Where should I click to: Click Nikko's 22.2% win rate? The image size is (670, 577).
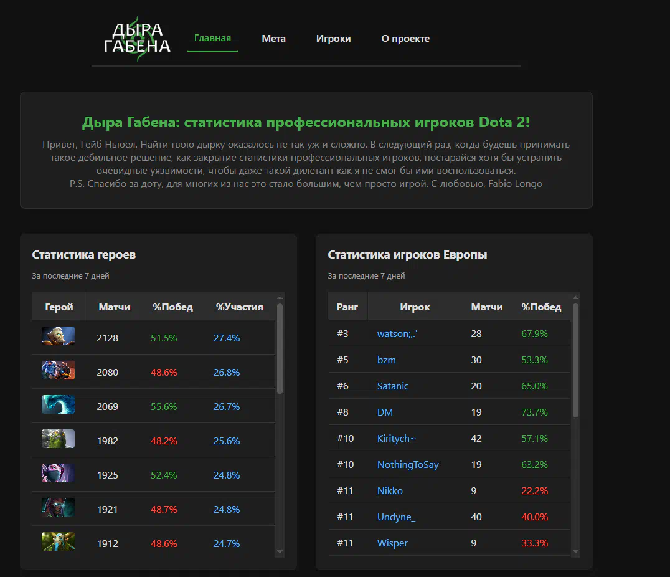[534, 490]
